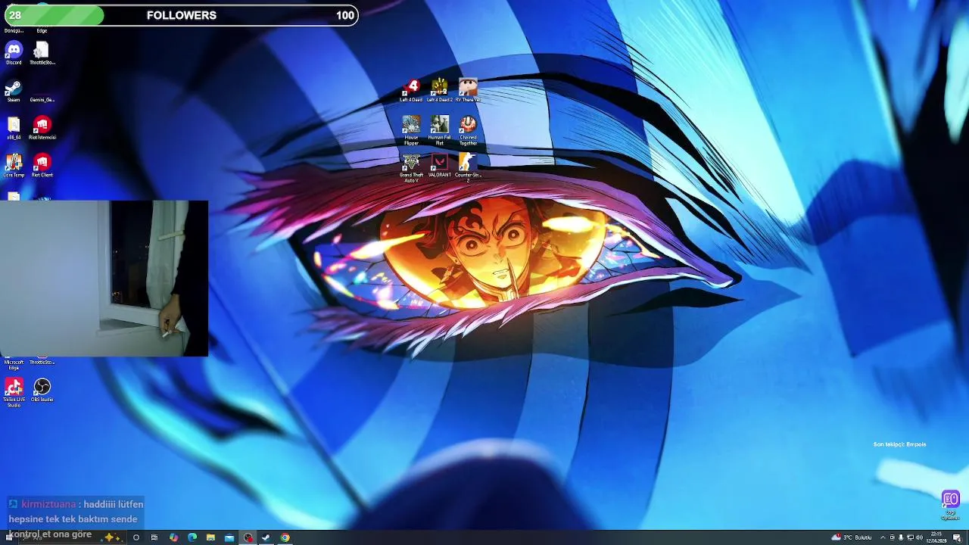The image size is (969, 545).
Task: Click the green followers progress bar
Action: pyautogui.click(x=55, y=15)
